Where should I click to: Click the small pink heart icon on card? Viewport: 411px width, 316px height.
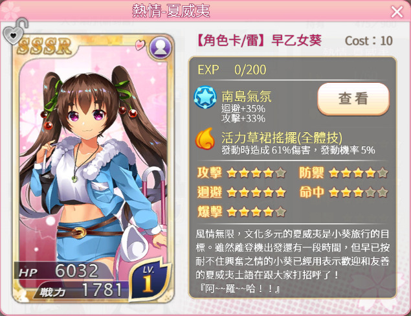click(x=140, y=44)
